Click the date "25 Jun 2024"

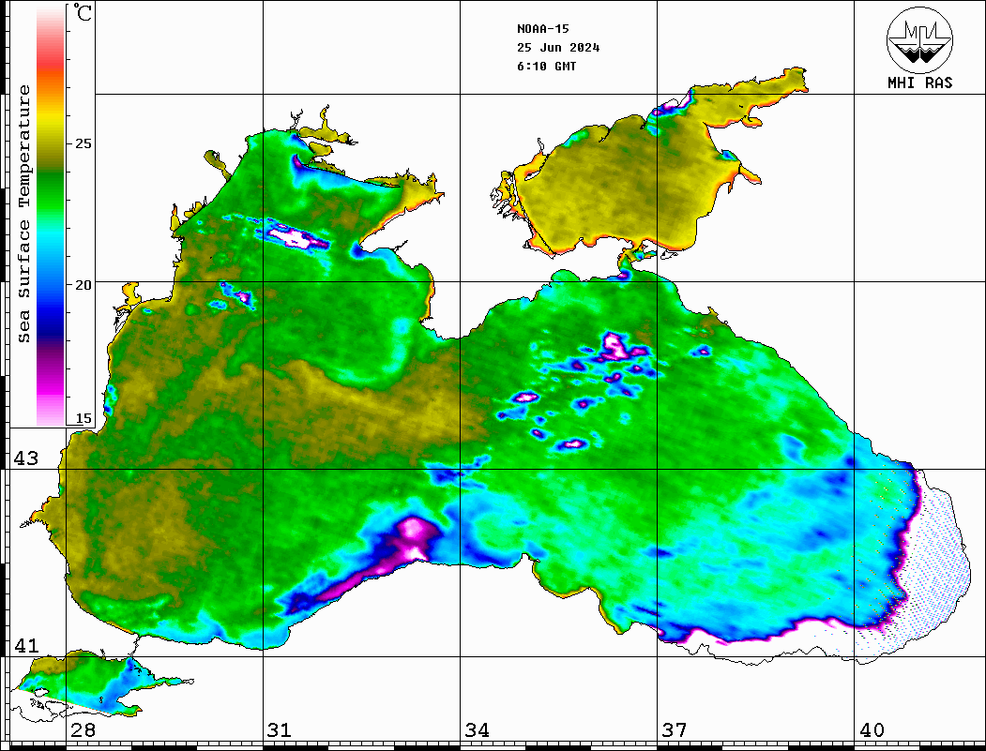(558, 48)
